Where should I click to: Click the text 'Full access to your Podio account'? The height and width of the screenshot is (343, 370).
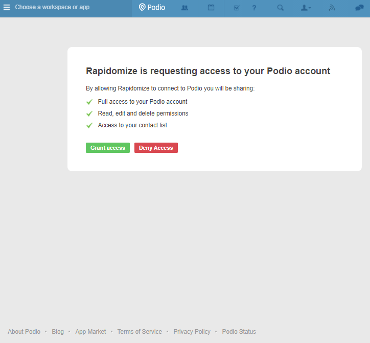tap(143, 102)
